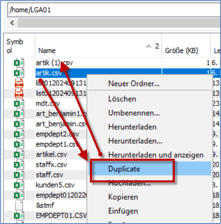Click the CSV icon next to staff.csv
The width and height of the screenshot is (221, 224).
19,175
